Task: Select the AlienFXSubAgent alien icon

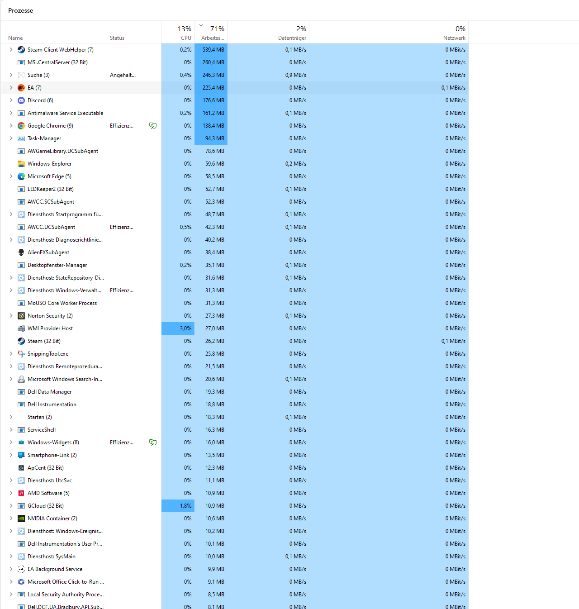Action: click(21, 252)
